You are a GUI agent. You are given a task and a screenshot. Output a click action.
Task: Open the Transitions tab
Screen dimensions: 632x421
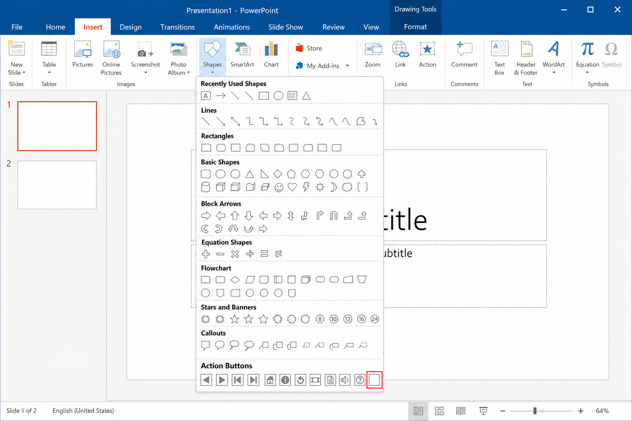coord(178,27)
